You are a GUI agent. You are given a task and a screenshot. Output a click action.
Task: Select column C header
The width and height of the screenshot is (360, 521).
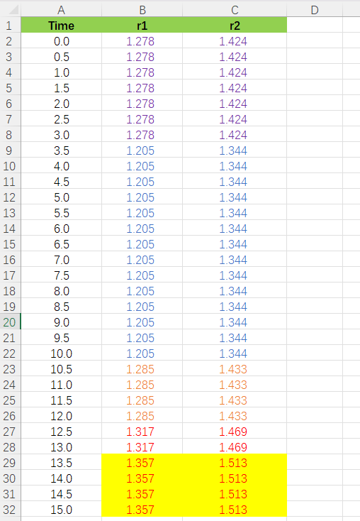[x=235, y=10]
